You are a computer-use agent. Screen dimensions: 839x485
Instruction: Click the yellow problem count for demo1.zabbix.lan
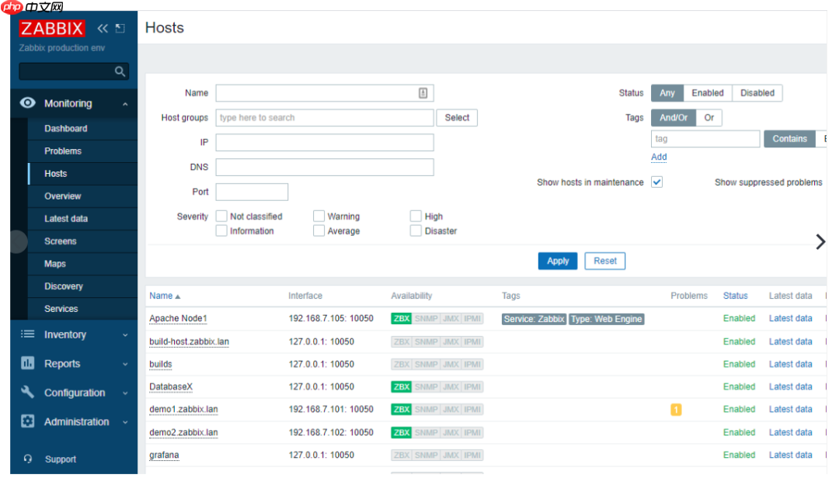pos(676,410)
